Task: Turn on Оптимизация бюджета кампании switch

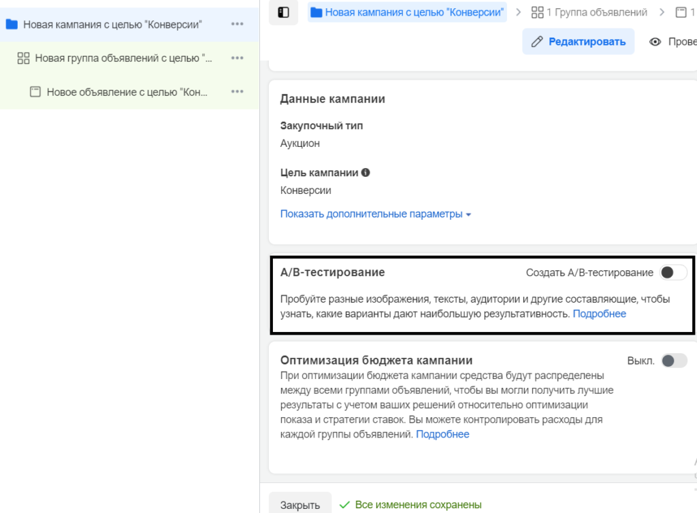Action: click(674, 361)
